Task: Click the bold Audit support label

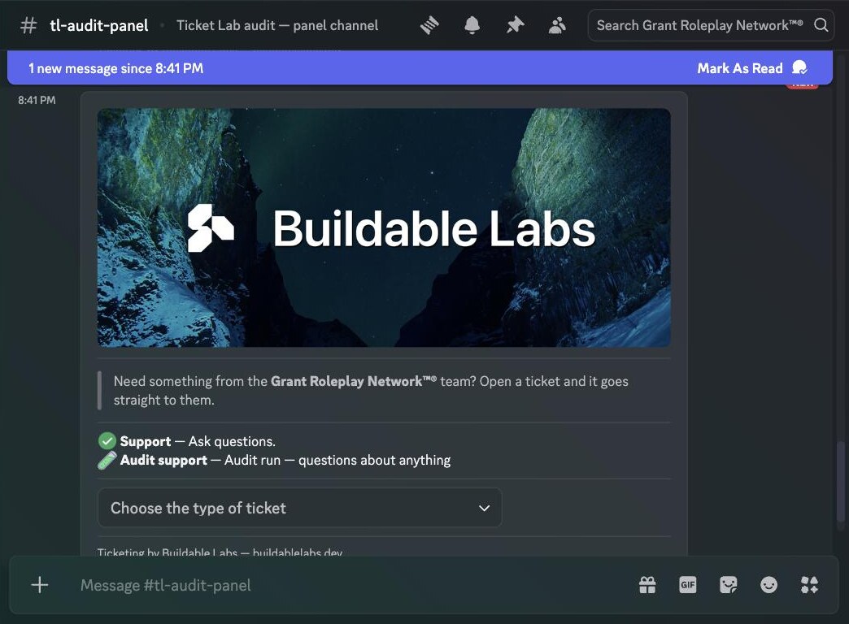Action: (x=163, y=460)
